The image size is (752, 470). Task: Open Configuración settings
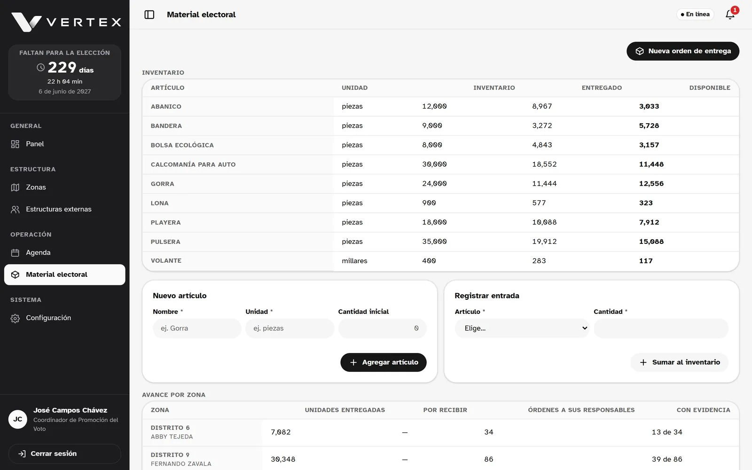pos(65,318)
